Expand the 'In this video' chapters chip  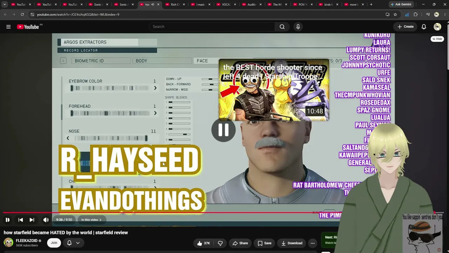91,220
